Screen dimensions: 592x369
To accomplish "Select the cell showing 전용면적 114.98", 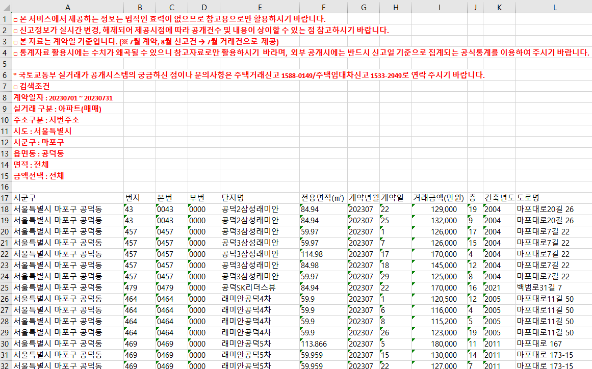I will [x=323, y=254].
